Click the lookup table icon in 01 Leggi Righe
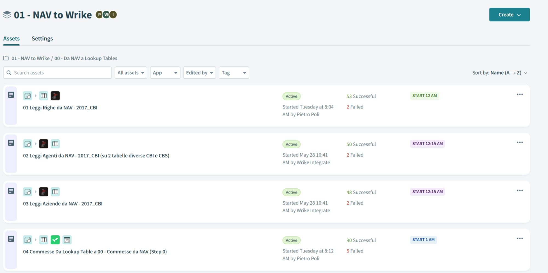This screenshot has height=273, width=548. pyautogui.click(x=44, y=96)
